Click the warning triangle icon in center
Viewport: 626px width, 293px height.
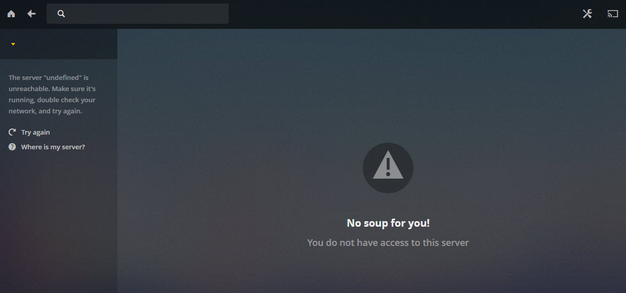(x=388, y=165)
